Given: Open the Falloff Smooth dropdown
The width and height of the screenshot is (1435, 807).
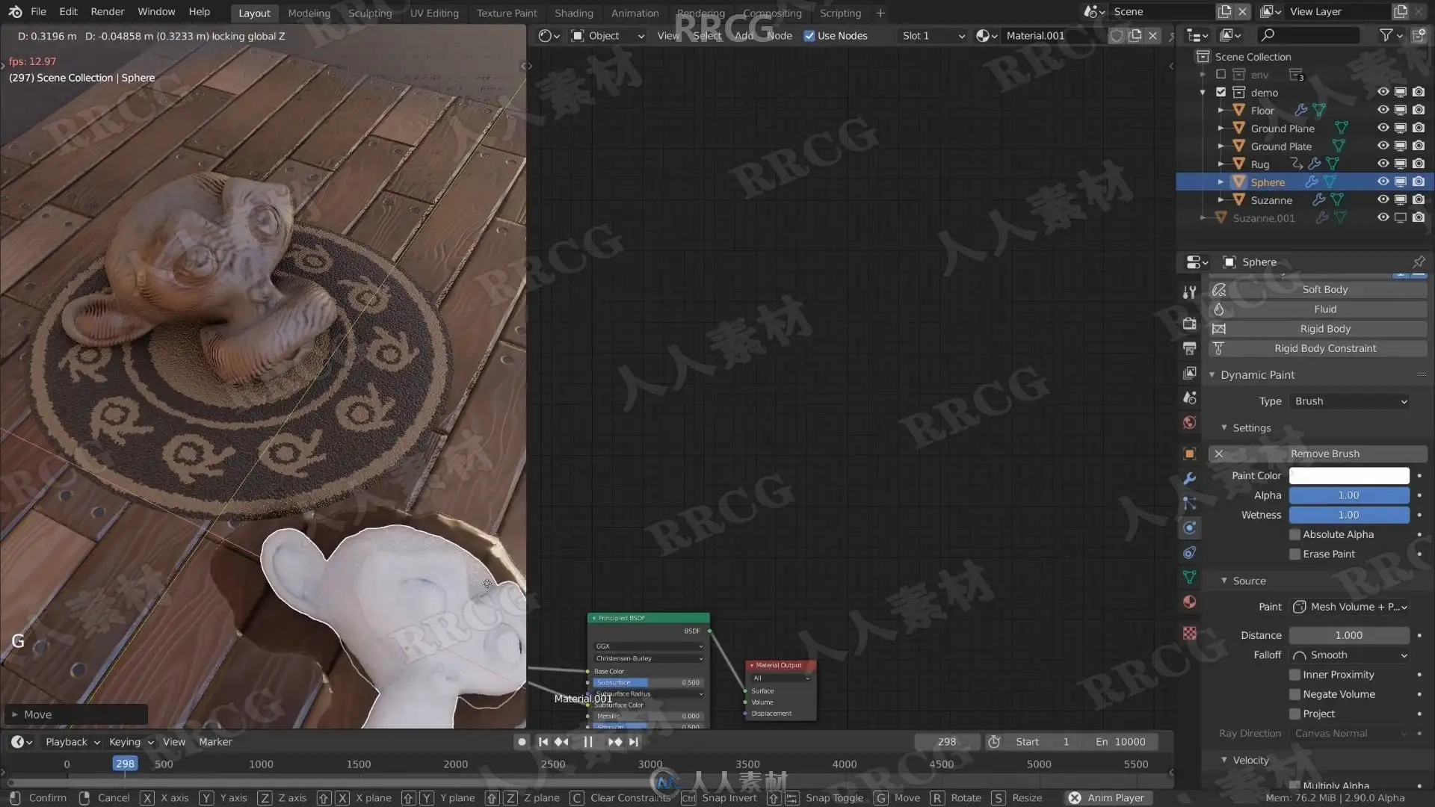Looking at the screenshot, I should (1349, 655).
